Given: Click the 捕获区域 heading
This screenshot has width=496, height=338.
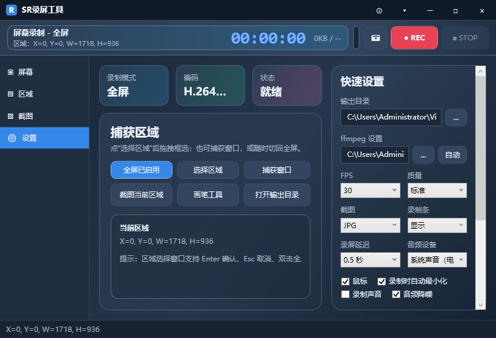Looking at the screenshot, I should pyautogui.click(x=135, y=132).
